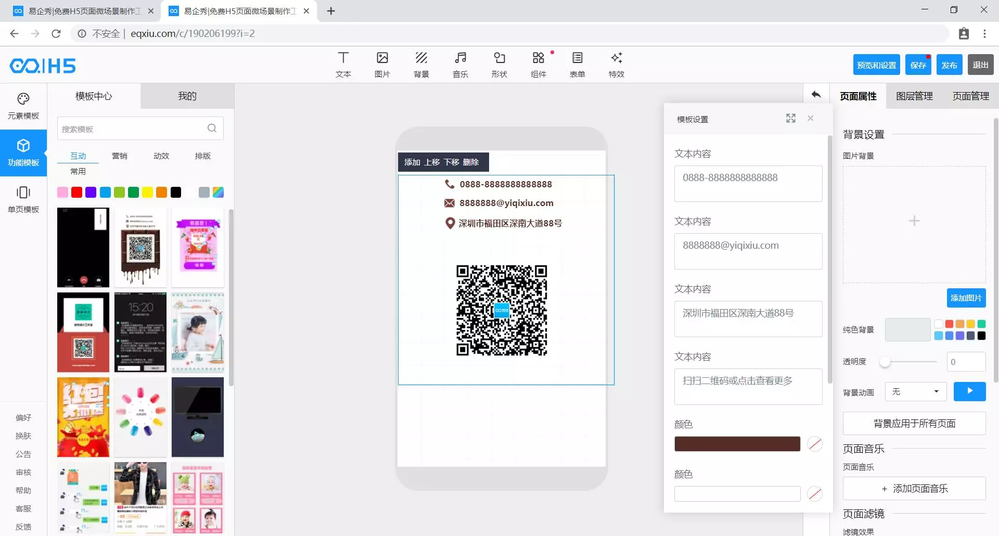Switch to 我的 tab
The image size is (999, 536).
tap(187, 96)
